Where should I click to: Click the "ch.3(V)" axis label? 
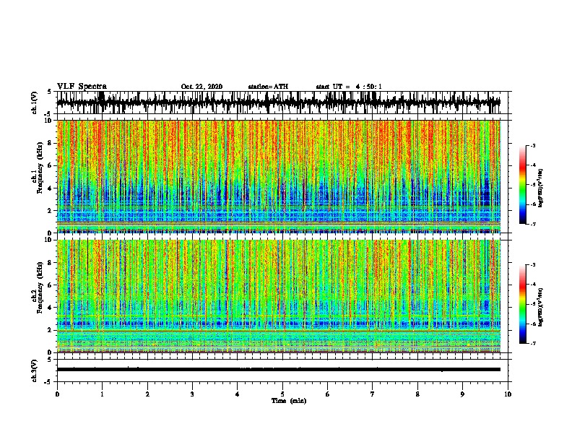tap(35, 371)
